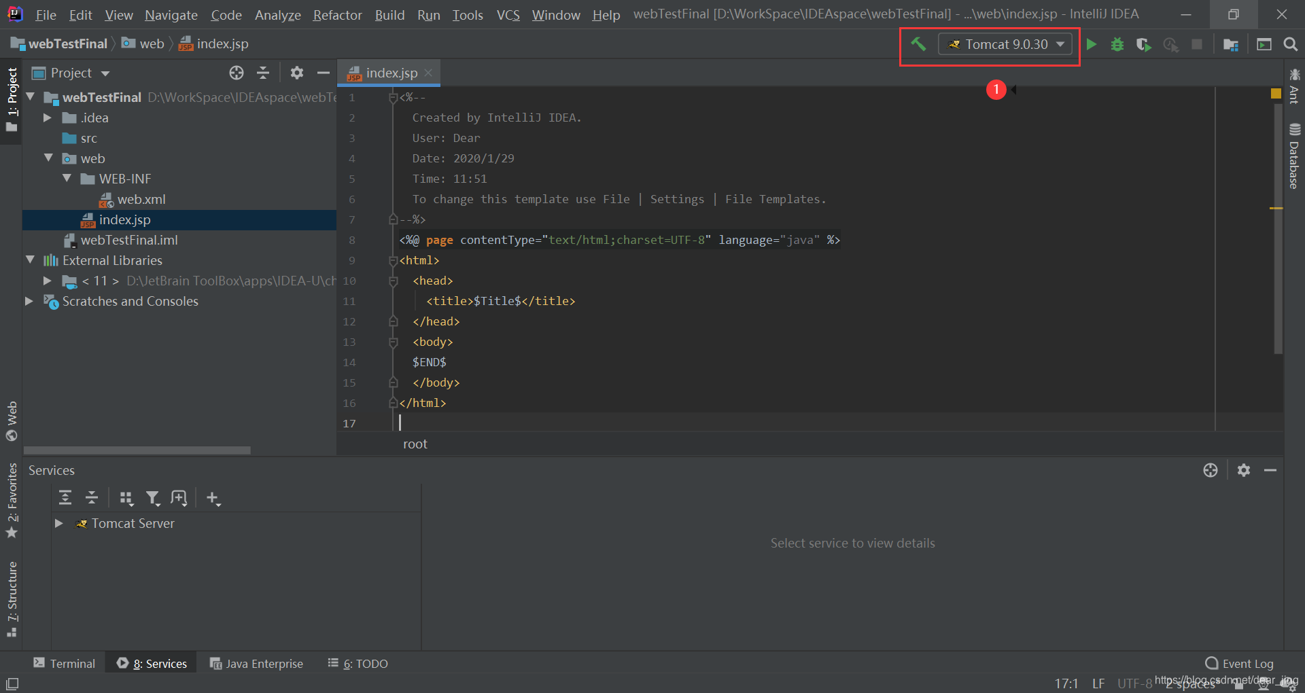Open Services panel gear options
Viewport: 1305px width, 693px height.
pos(1244,470)
